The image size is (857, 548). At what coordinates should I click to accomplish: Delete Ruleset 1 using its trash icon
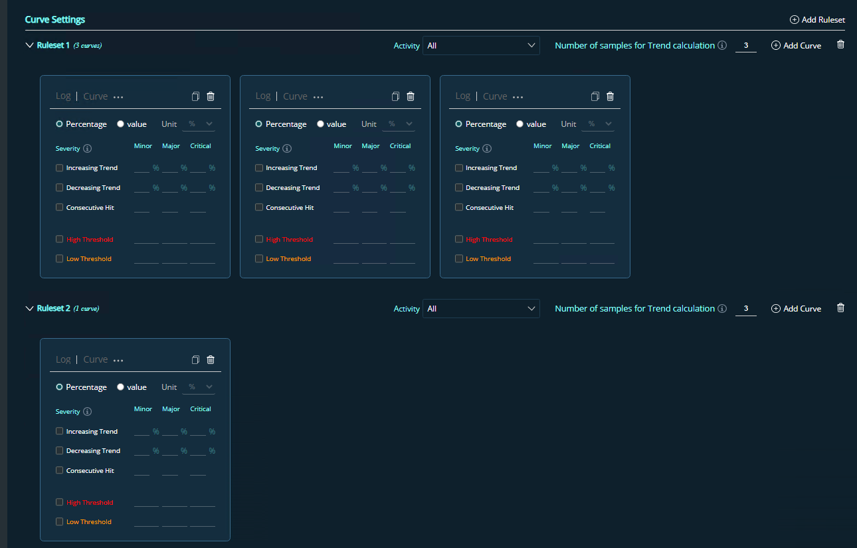click(x=840, y=45)
